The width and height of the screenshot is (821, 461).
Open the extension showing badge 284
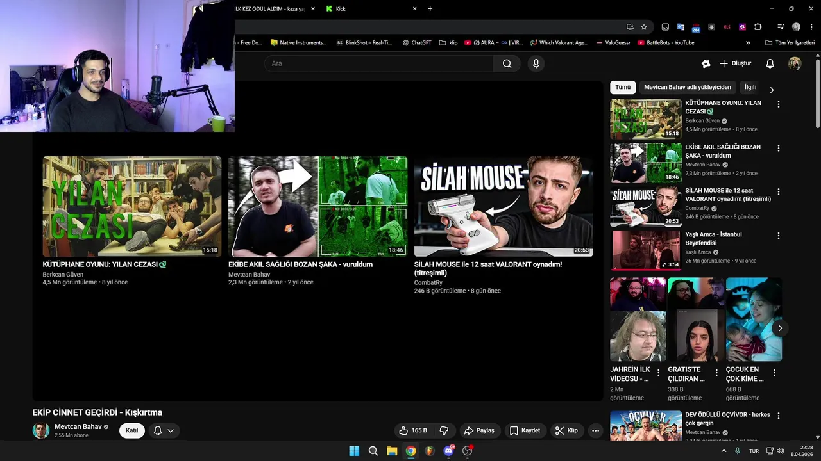pos(696,27)
